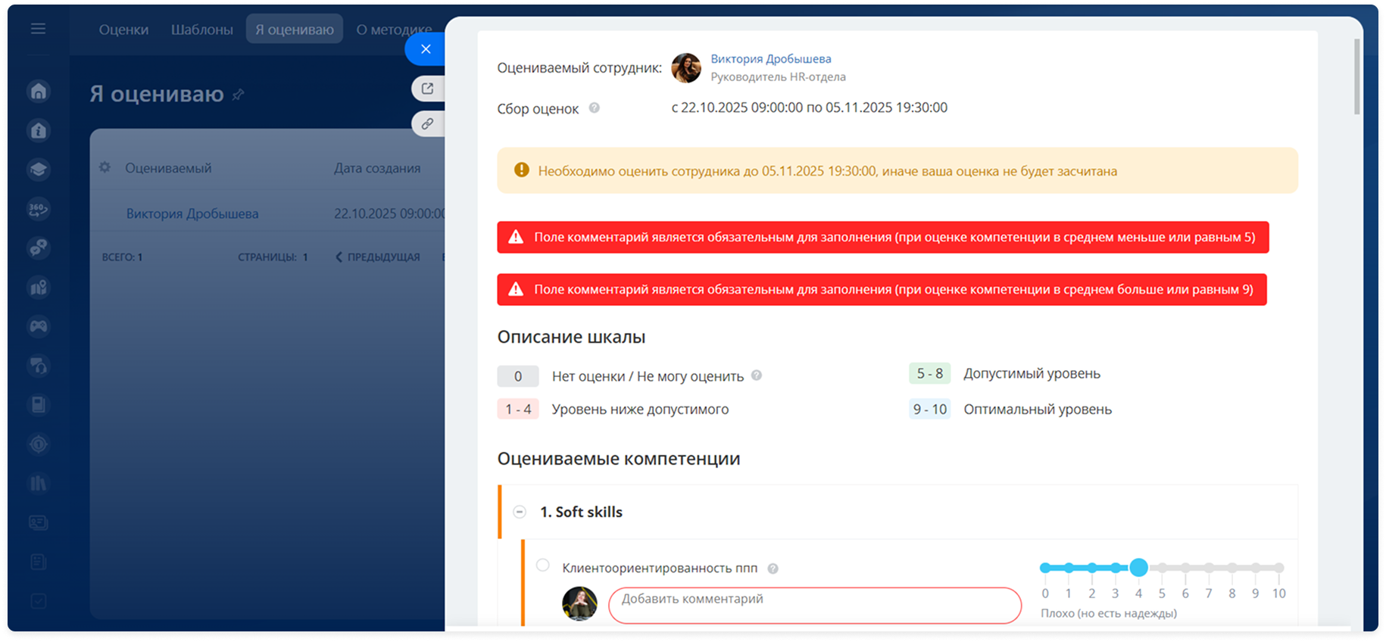Select radio button beside 'Клиентоориентированность ппп'
The width and height of the screenshot is (1386, 642).
point(542,565)
